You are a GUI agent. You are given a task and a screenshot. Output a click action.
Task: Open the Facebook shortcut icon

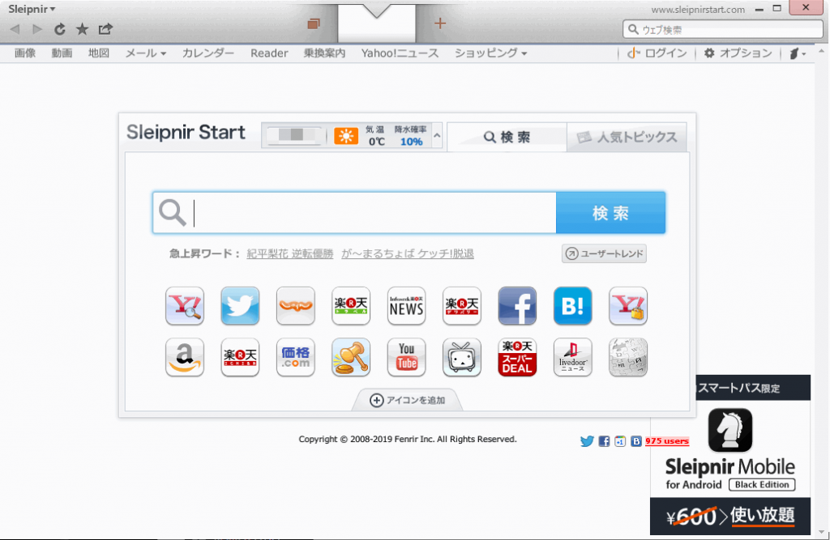click(x=517, y=306)
